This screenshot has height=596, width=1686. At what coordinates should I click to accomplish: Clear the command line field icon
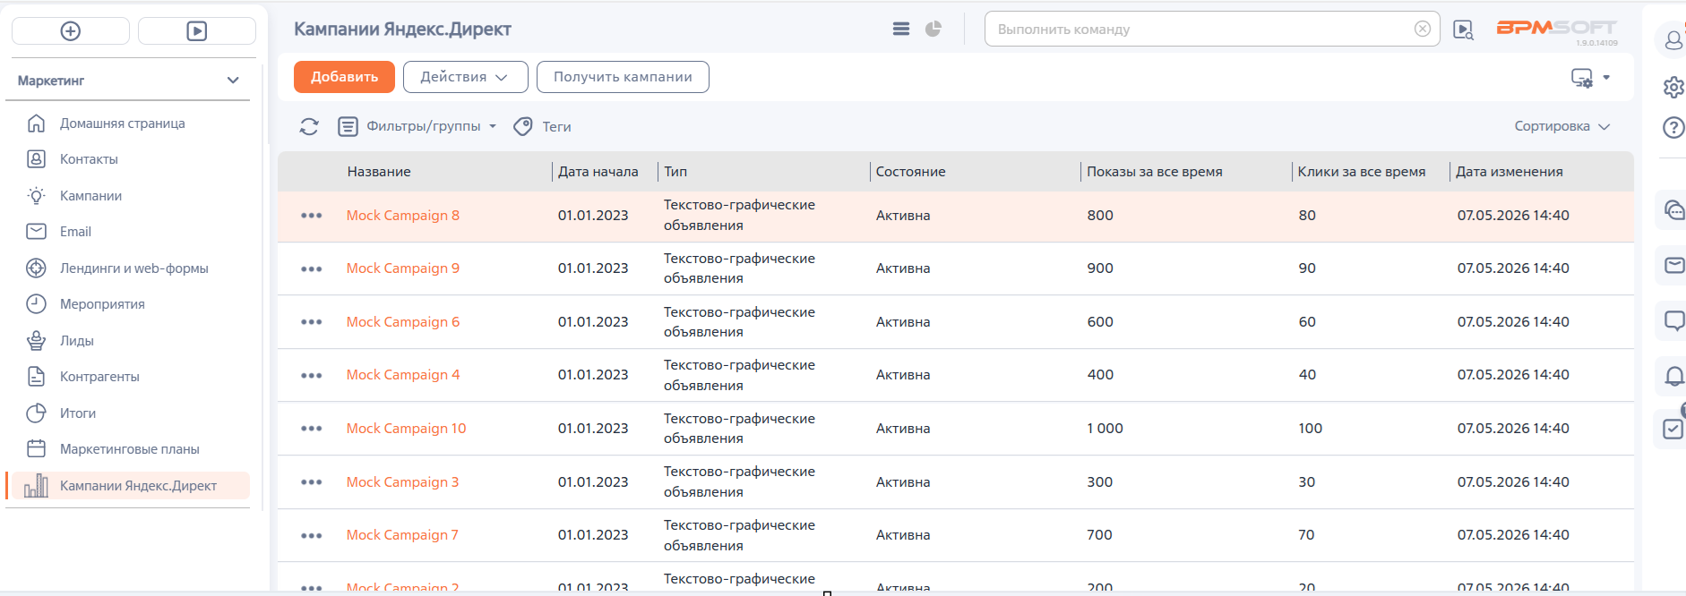tap(1423, 29)
